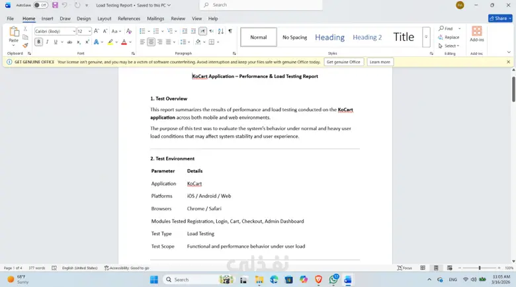
Task: Select the Format Painter brush icon
Action: click(x=25, y=46)
